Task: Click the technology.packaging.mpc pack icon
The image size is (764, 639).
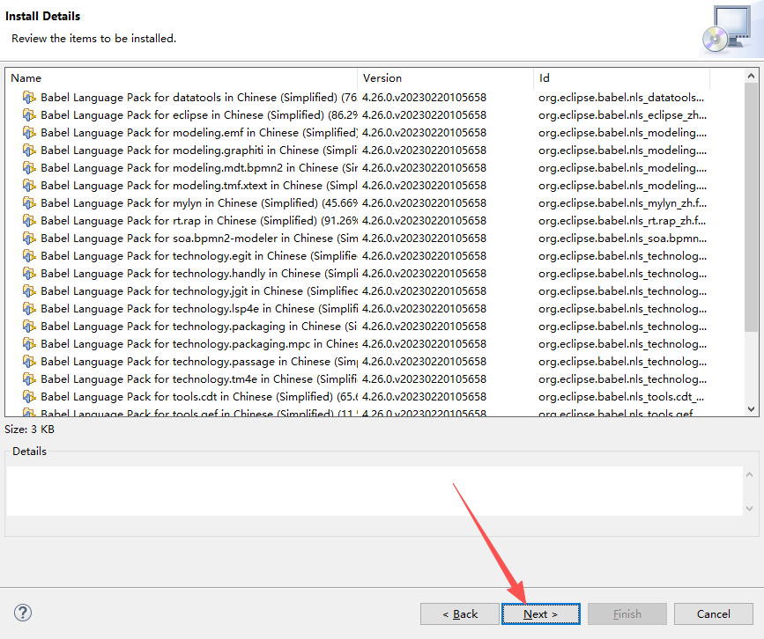Action: point(29,343)
